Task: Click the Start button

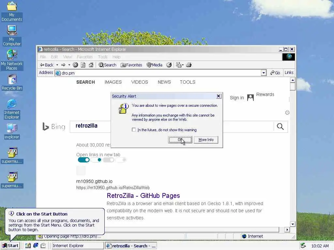Action: pyautogui.click(x=10, y=246)
